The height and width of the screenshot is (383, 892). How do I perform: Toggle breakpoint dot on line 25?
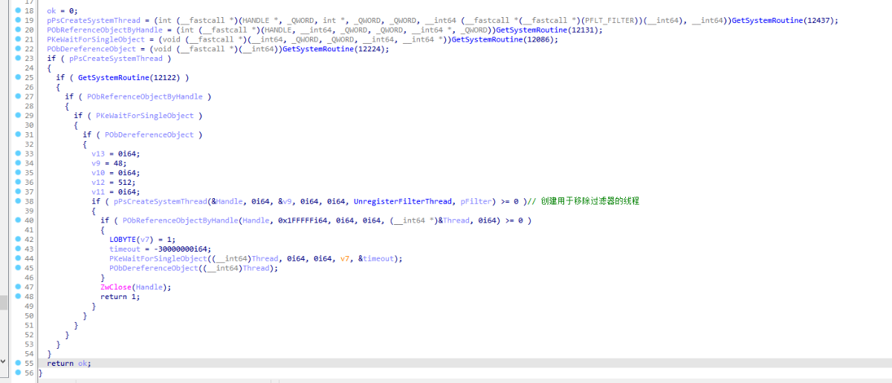[x=18, y=77]
